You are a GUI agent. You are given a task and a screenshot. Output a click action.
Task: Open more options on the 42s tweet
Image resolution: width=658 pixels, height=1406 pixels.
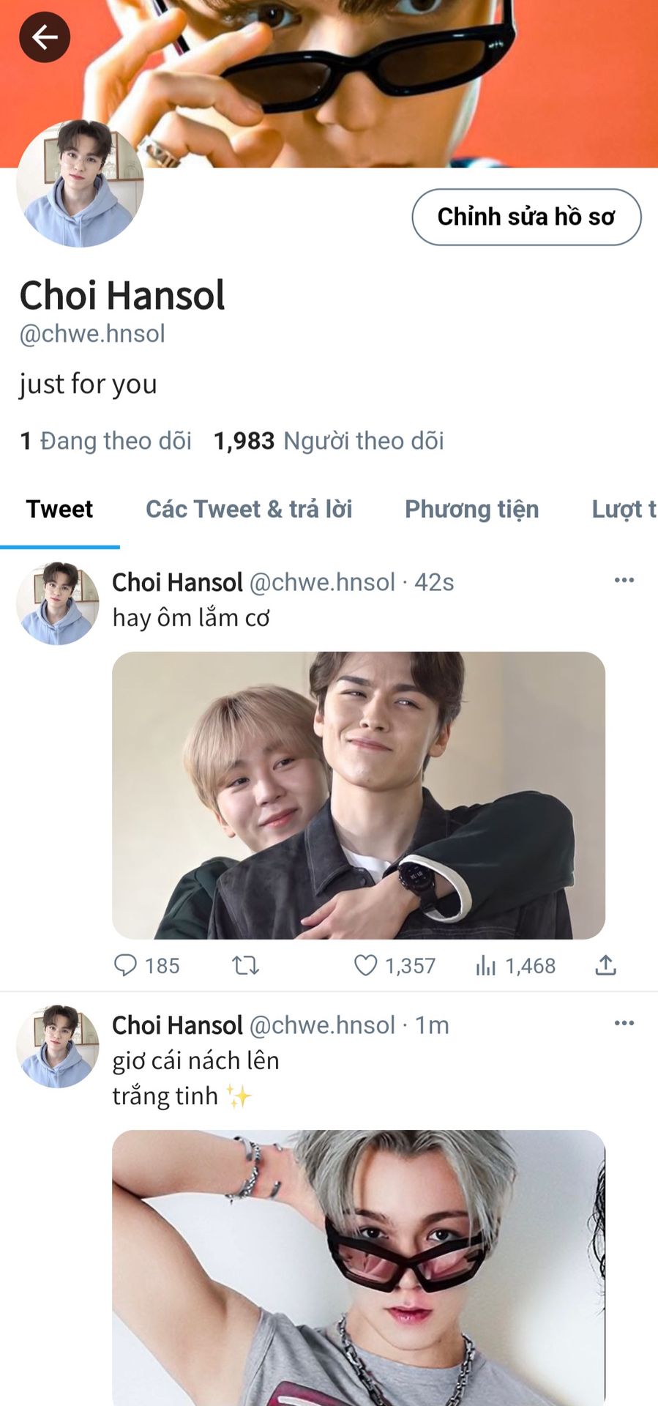(624, 580)
